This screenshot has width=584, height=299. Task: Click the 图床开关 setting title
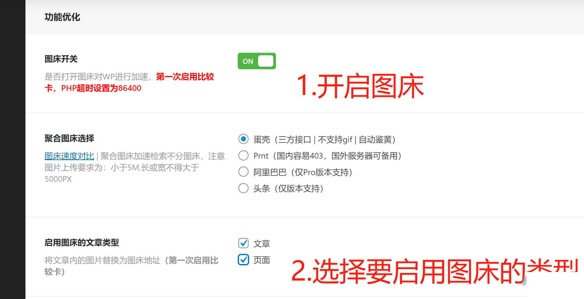tap(61, 59)
